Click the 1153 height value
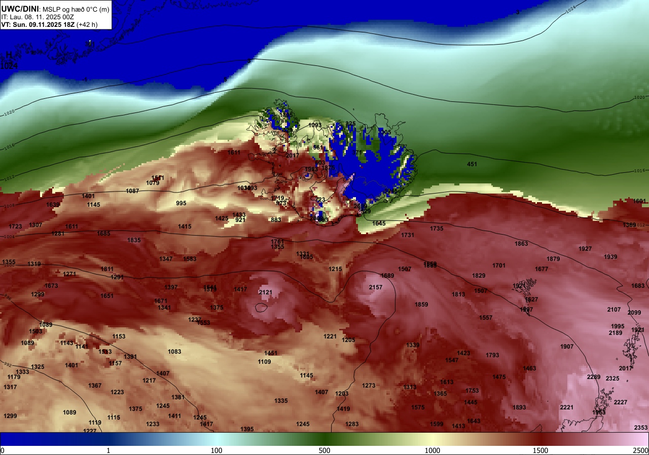649x455 pixels. (119, 336)
